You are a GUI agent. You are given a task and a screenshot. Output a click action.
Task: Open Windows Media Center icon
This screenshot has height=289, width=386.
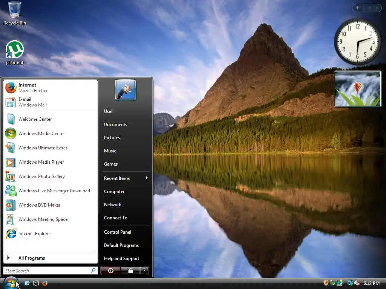click(11, 134)
